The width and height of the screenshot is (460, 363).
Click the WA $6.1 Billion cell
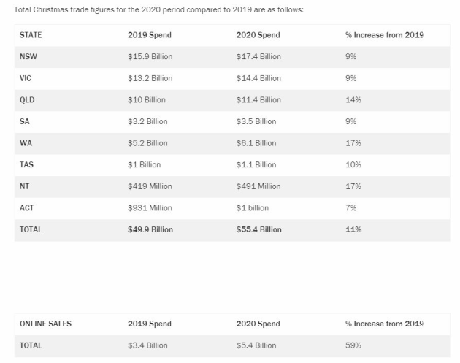click(256, 143)
